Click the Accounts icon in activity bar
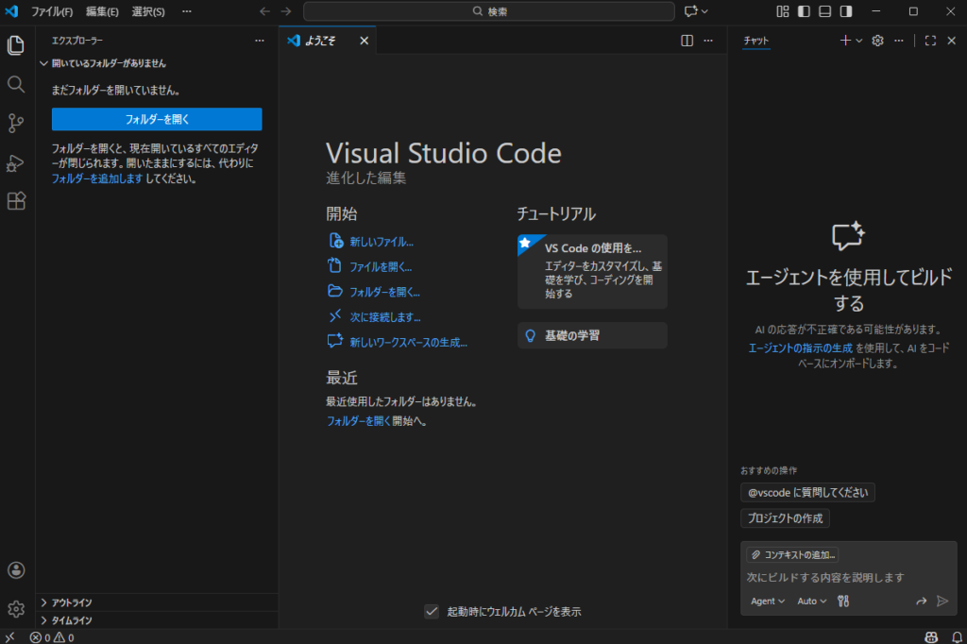 pos(16,570)
